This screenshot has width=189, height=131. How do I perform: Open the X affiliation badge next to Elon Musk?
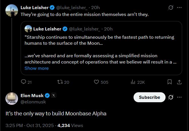coord(53,95)
